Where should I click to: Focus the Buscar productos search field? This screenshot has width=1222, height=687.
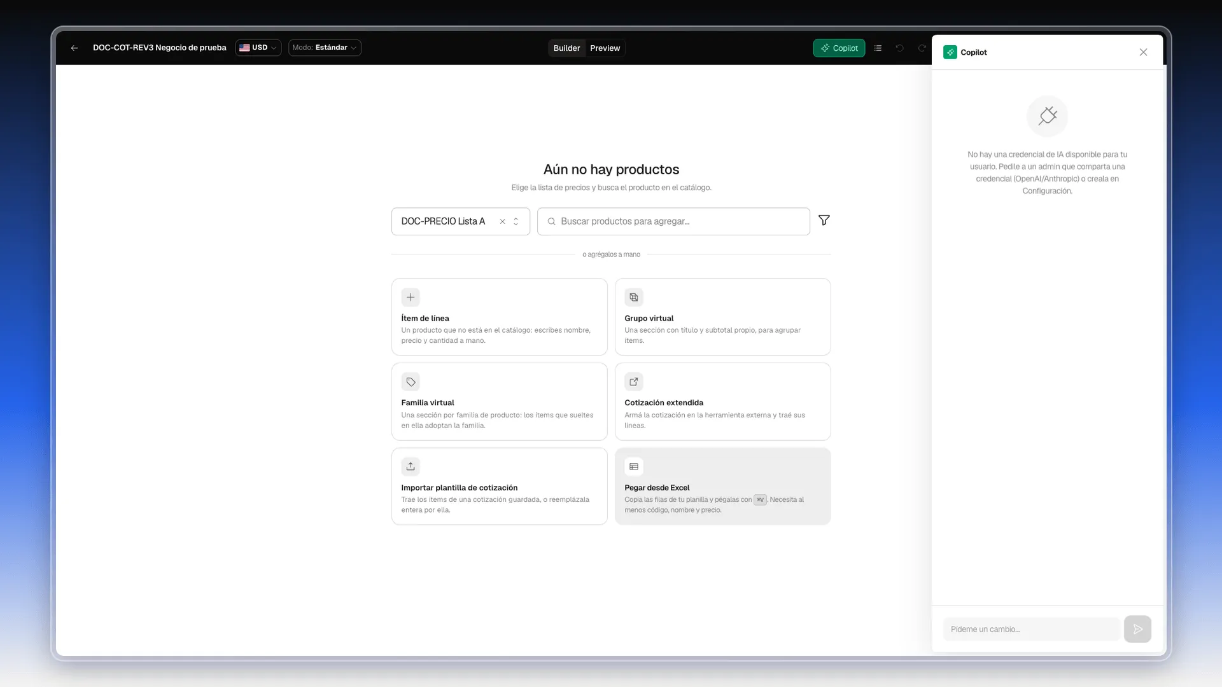pyautogui.click(x=673, y=221)
